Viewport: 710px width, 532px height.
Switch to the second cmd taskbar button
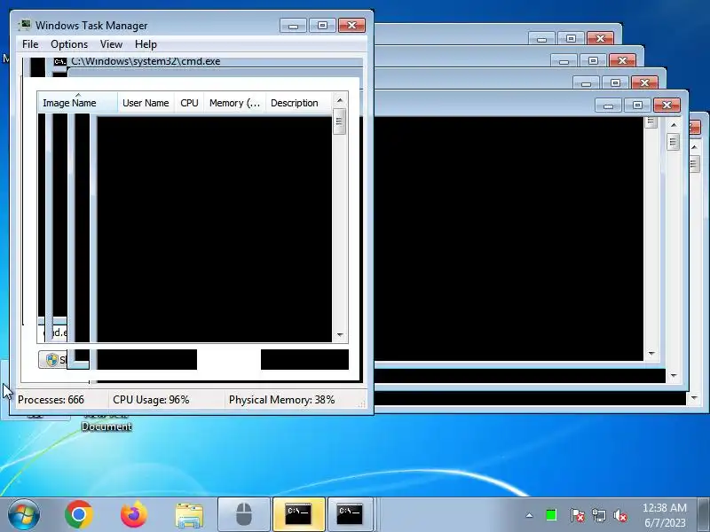click(x=350, y=514)
